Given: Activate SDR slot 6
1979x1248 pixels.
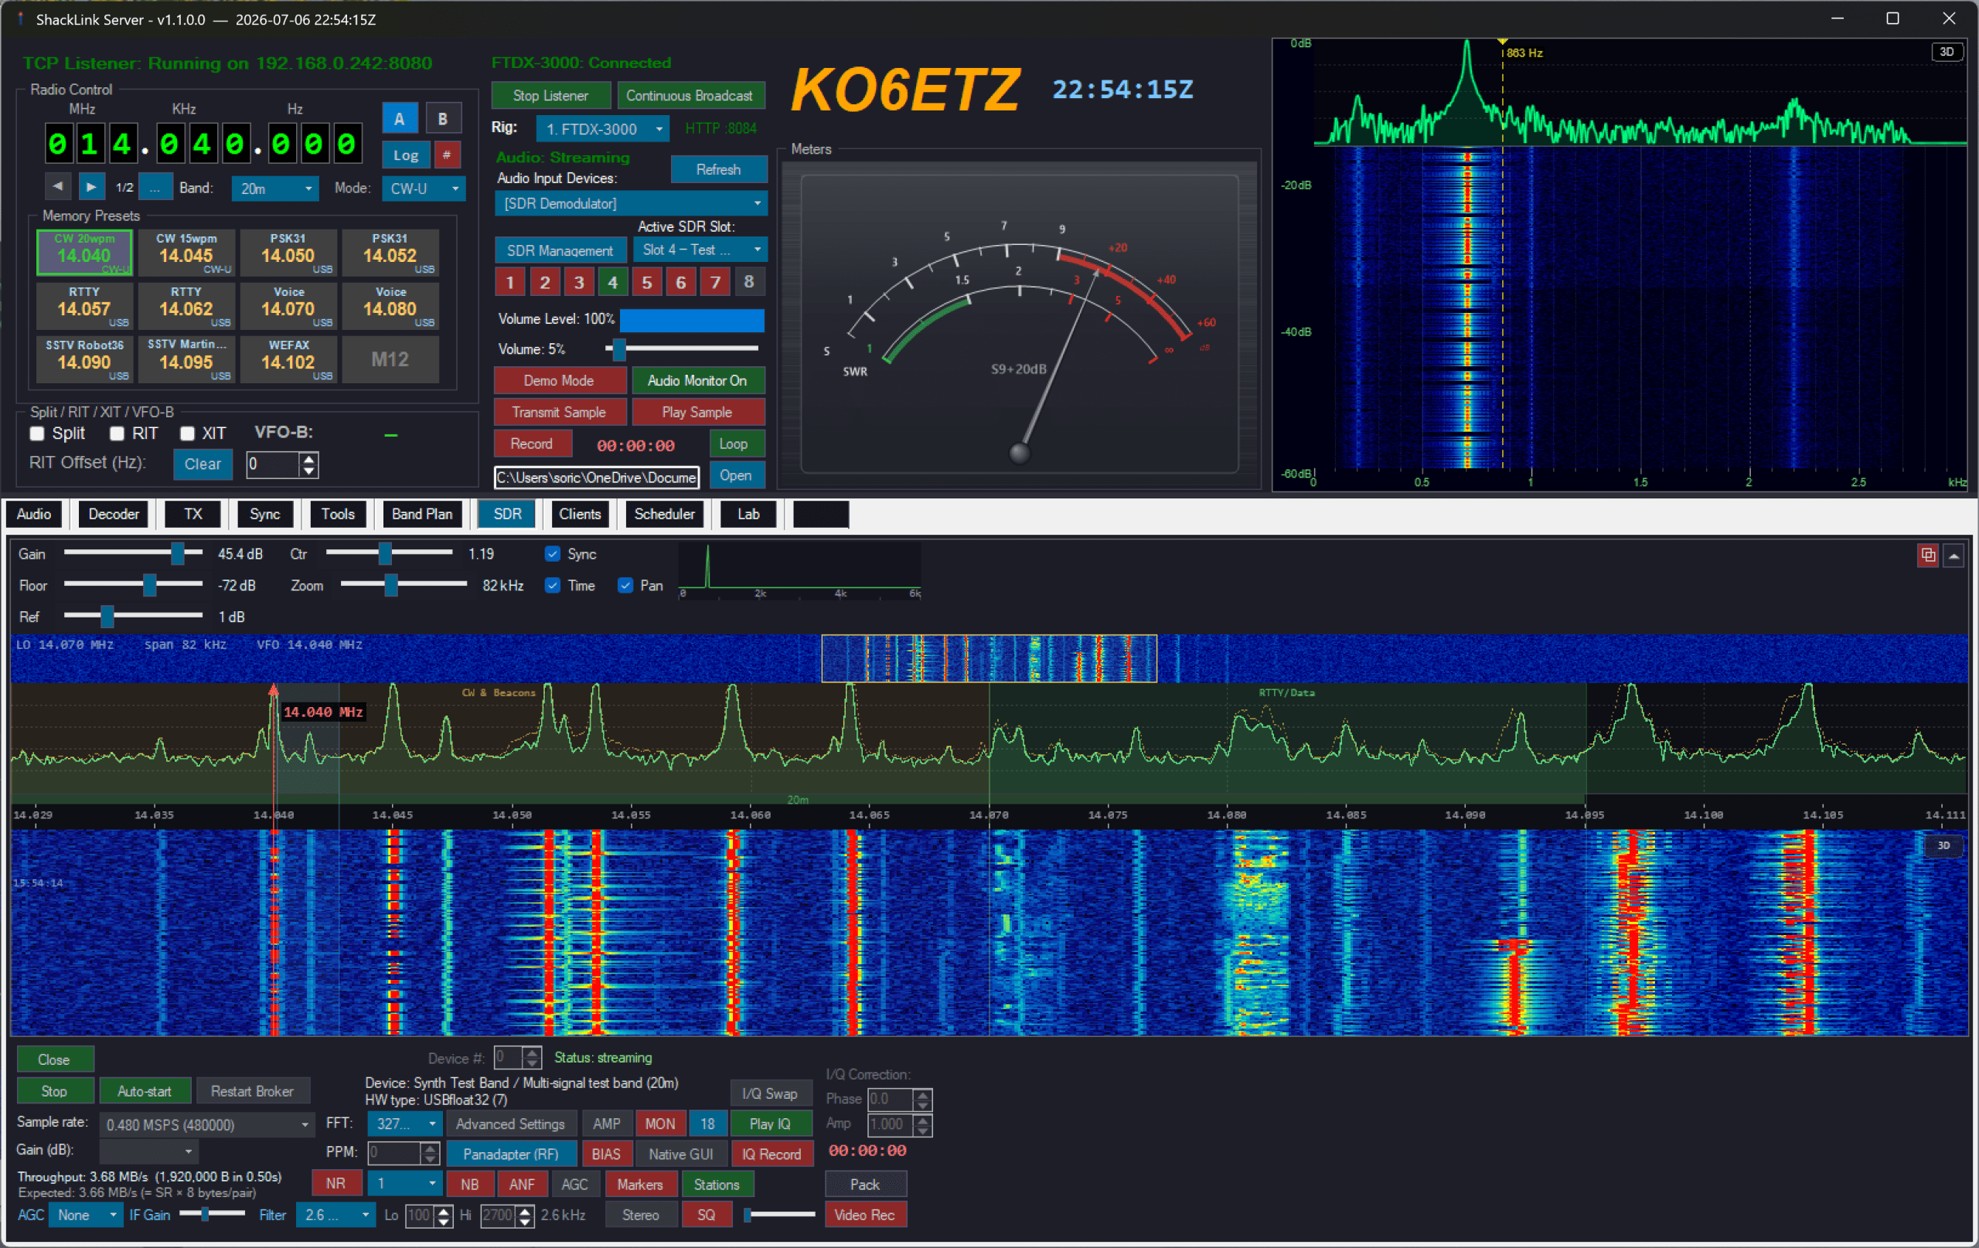Looking at the screenshot, I should (680, 283).
